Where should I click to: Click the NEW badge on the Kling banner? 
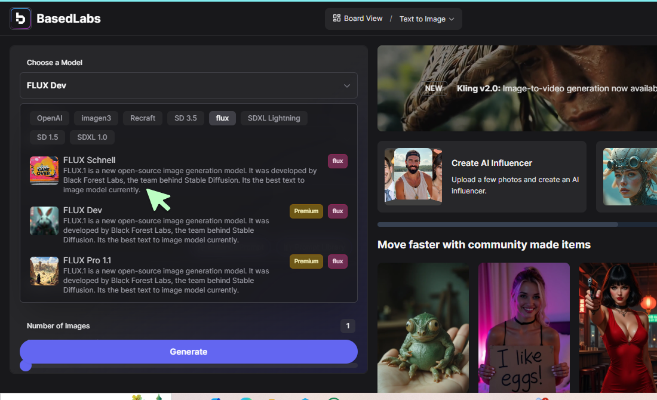pyautogui.click(x=433, y=88)
